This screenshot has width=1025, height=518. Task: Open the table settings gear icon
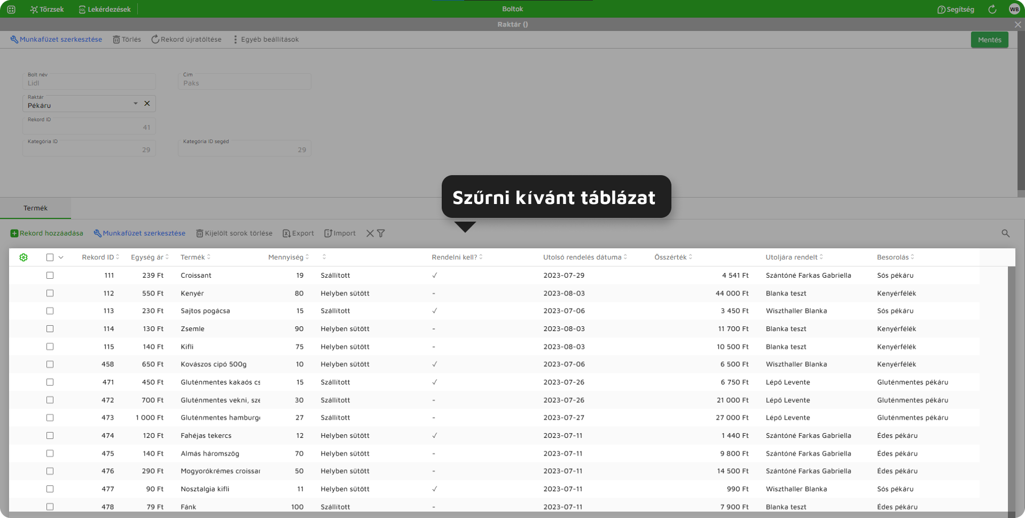point(24,257)
